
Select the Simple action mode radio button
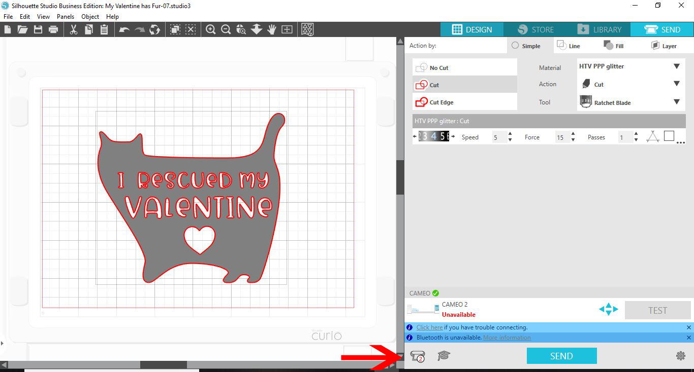pos(514,46)
